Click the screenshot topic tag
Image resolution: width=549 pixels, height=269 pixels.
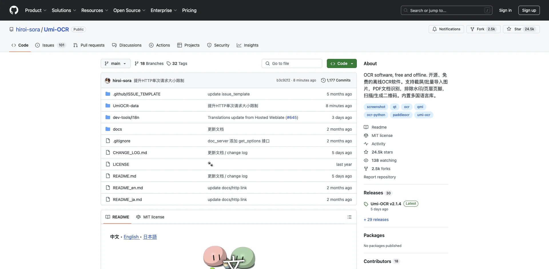pos(376,107)
